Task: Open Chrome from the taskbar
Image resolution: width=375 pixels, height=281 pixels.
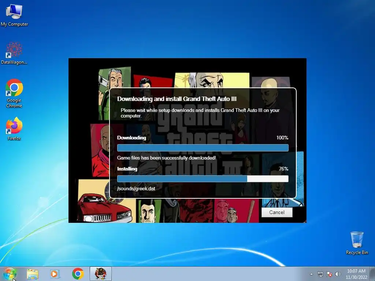Action: (x=78, y=274)
